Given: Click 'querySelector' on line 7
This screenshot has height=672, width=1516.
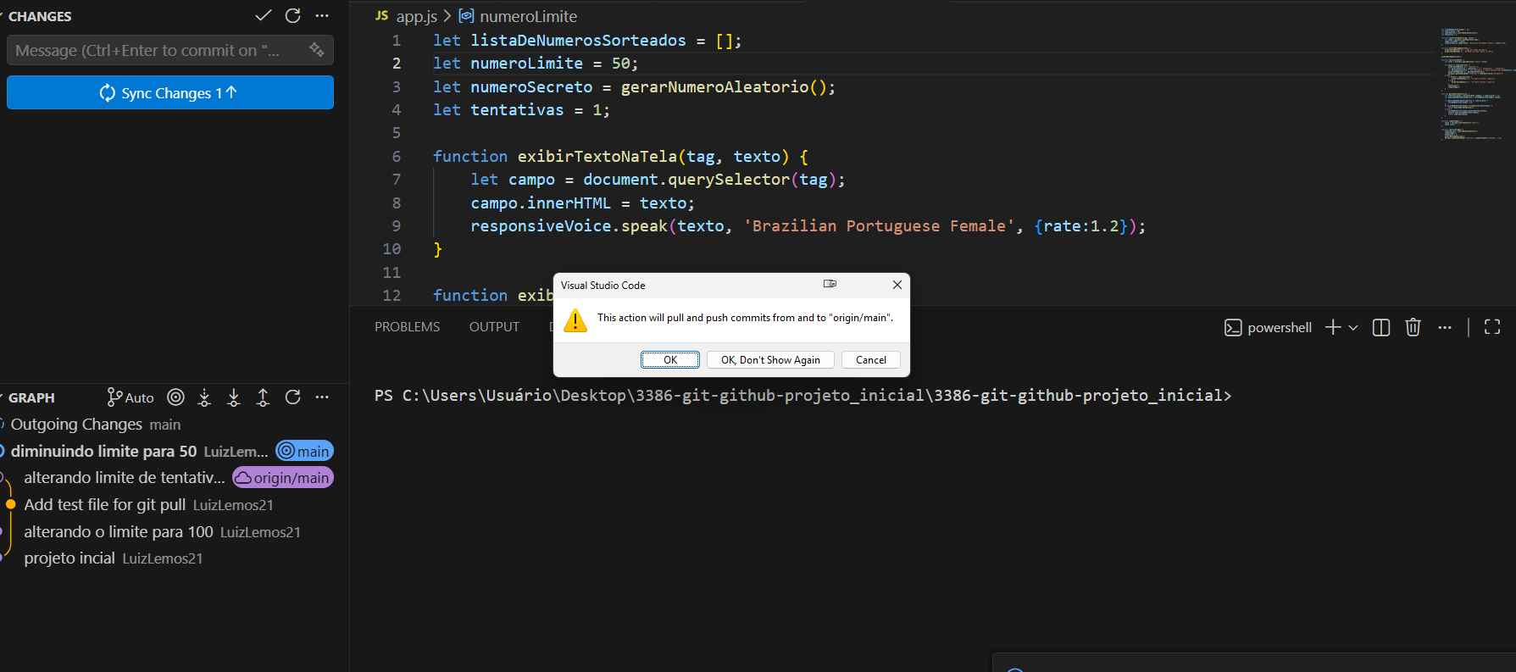Looking at the screenshot, I should pos(729,179).
